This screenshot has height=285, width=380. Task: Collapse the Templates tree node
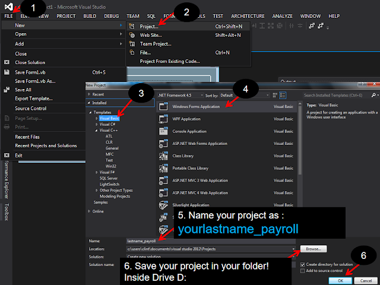[x=91, y=112]
